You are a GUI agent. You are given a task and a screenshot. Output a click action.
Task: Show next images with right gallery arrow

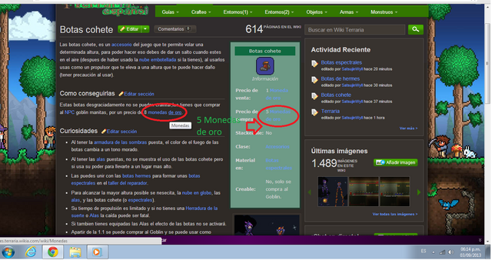(418, 192)
